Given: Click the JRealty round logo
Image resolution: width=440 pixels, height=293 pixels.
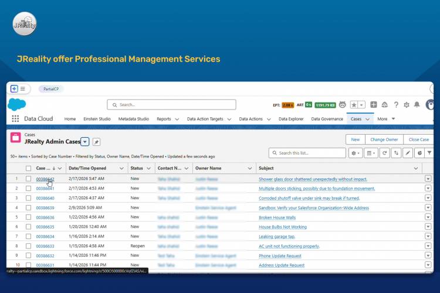Looking at the screenshot, I should click(x=25, y=24).
